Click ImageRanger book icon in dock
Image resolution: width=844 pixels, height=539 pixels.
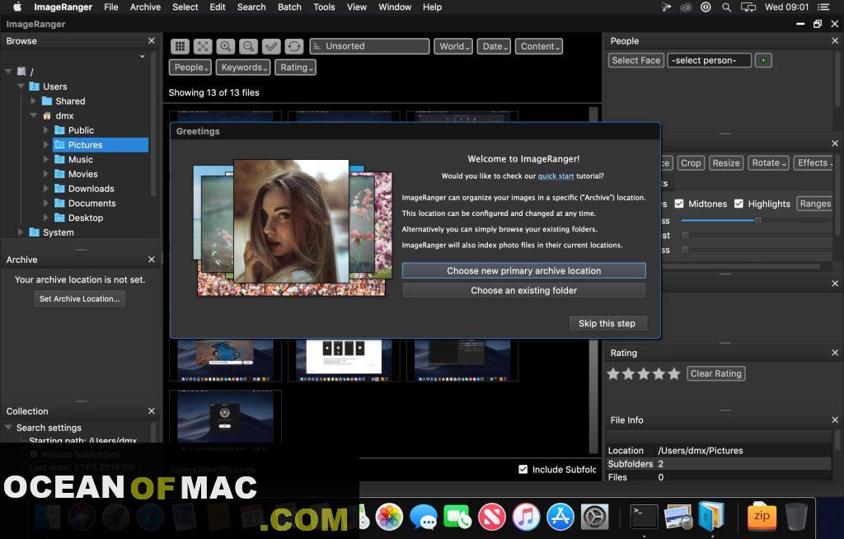coord(711,516)
